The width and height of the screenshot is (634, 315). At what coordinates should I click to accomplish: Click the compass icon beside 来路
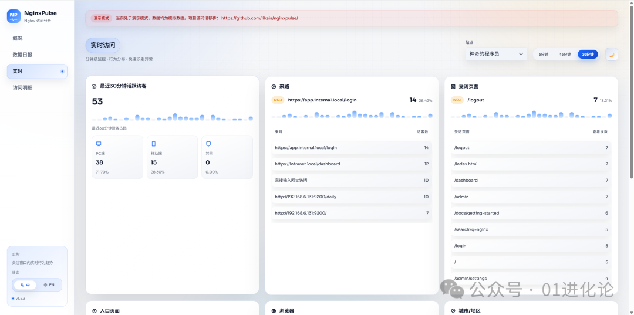[x=274, y=86]
